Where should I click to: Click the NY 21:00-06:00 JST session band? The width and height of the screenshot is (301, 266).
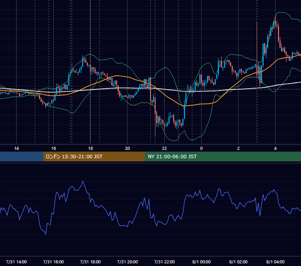(223, 156)
